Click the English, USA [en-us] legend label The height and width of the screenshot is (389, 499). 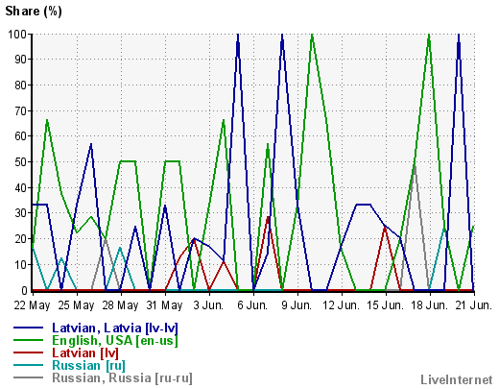click(115, 340)
